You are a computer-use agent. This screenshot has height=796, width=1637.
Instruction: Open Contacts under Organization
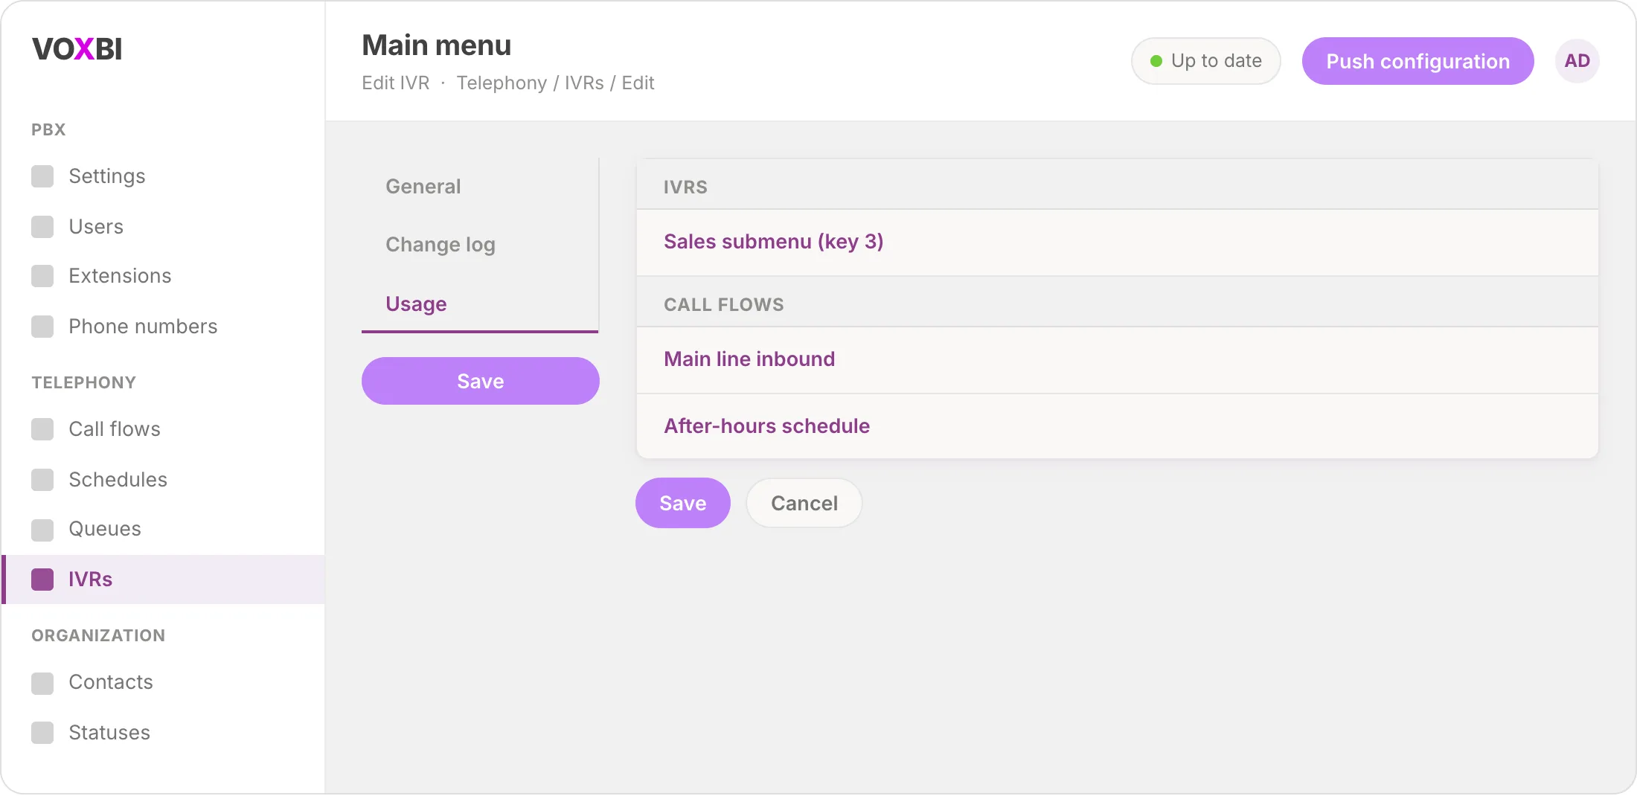point(163,682)
